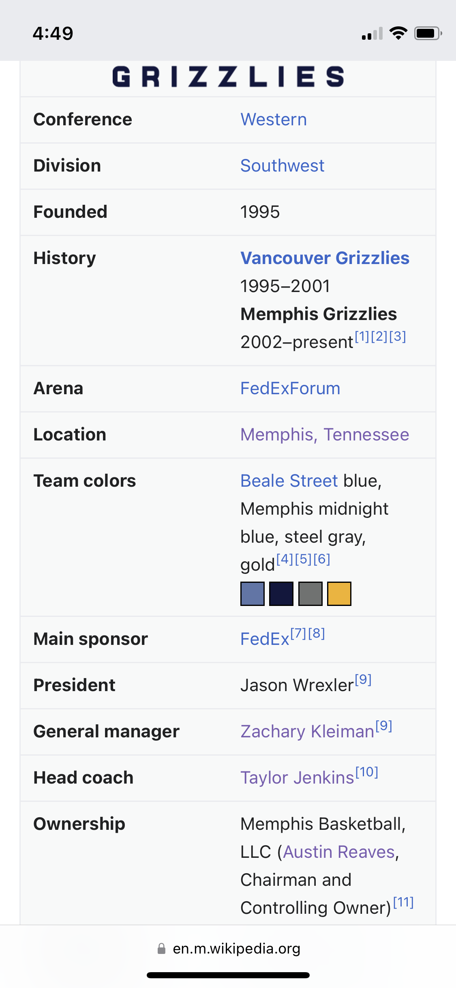This screenshot has width=456, height=988.
Task: Open Taylor Jenkins head coach link
Action: pyautogui.click(x=297, y=778)
